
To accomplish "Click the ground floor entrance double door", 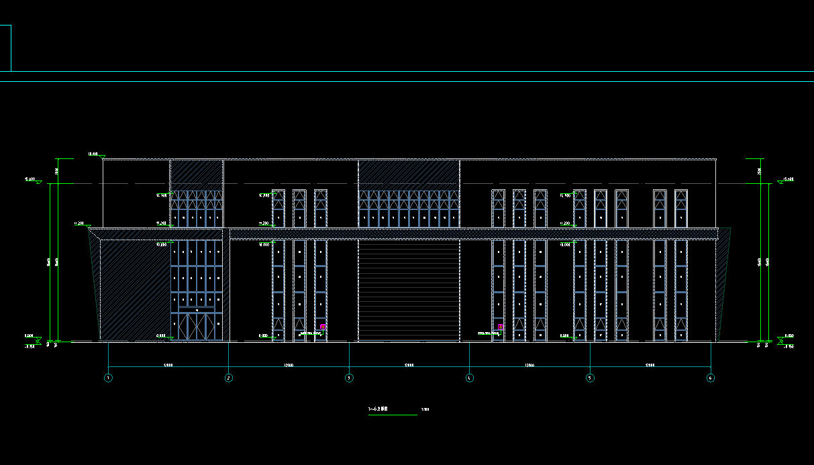I will pos(197,327).
